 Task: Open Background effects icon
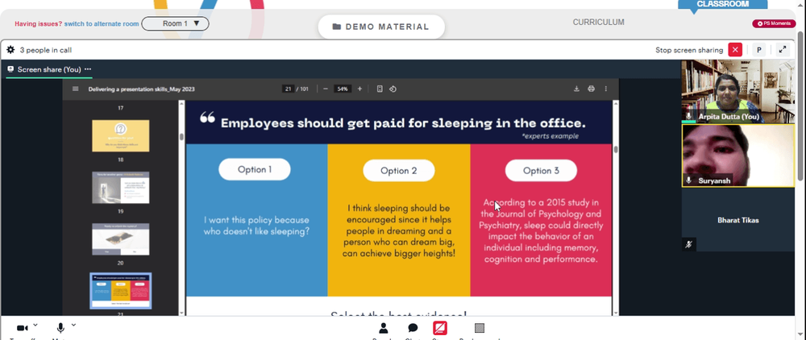[479, 328]
